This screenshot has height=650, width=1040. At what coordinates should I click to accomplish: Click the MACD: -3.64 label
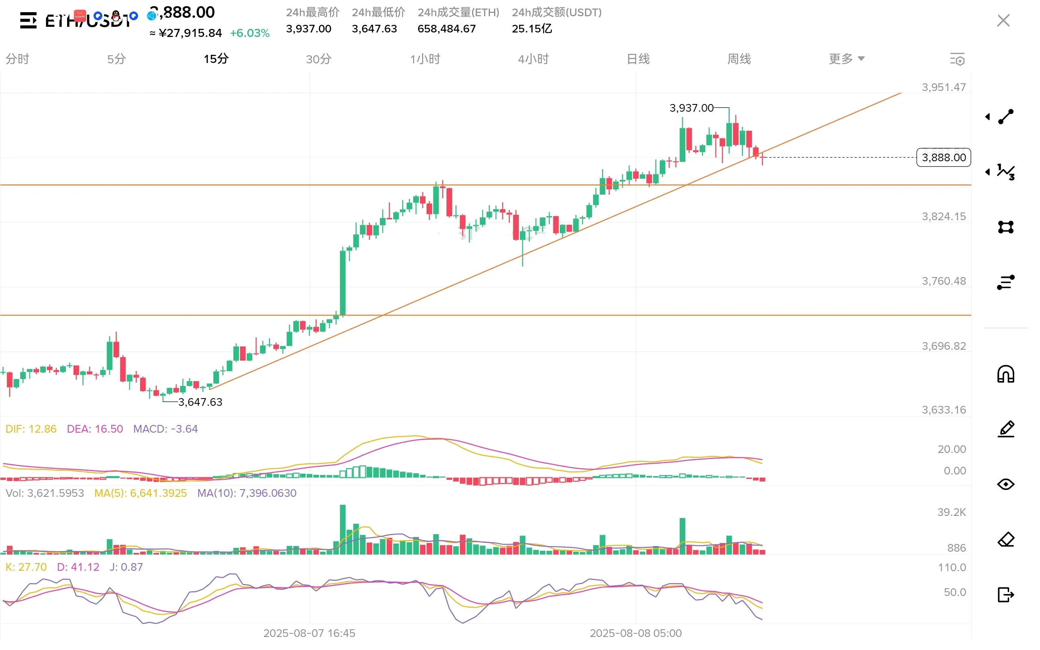point(165,429)
